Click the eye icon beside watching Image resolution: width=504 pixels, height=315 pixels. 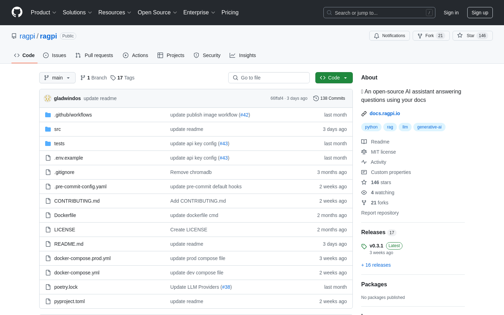tap(364, 192)
